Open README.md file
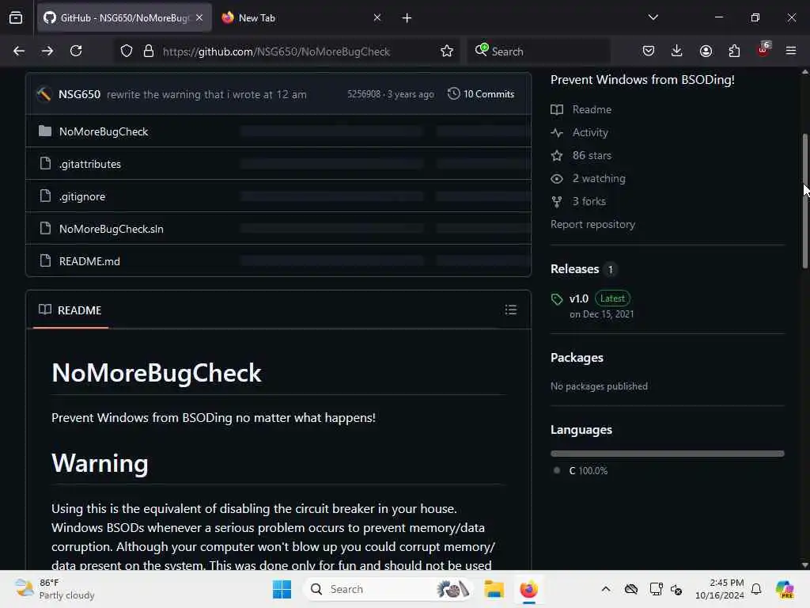The height and width of the screenshot is (608, 810). tap(89, 261)
